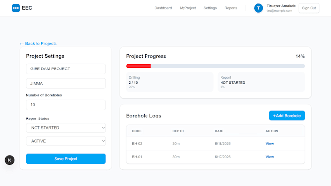Click the 6/17/2026 date cell

click(x=222, y=157)
